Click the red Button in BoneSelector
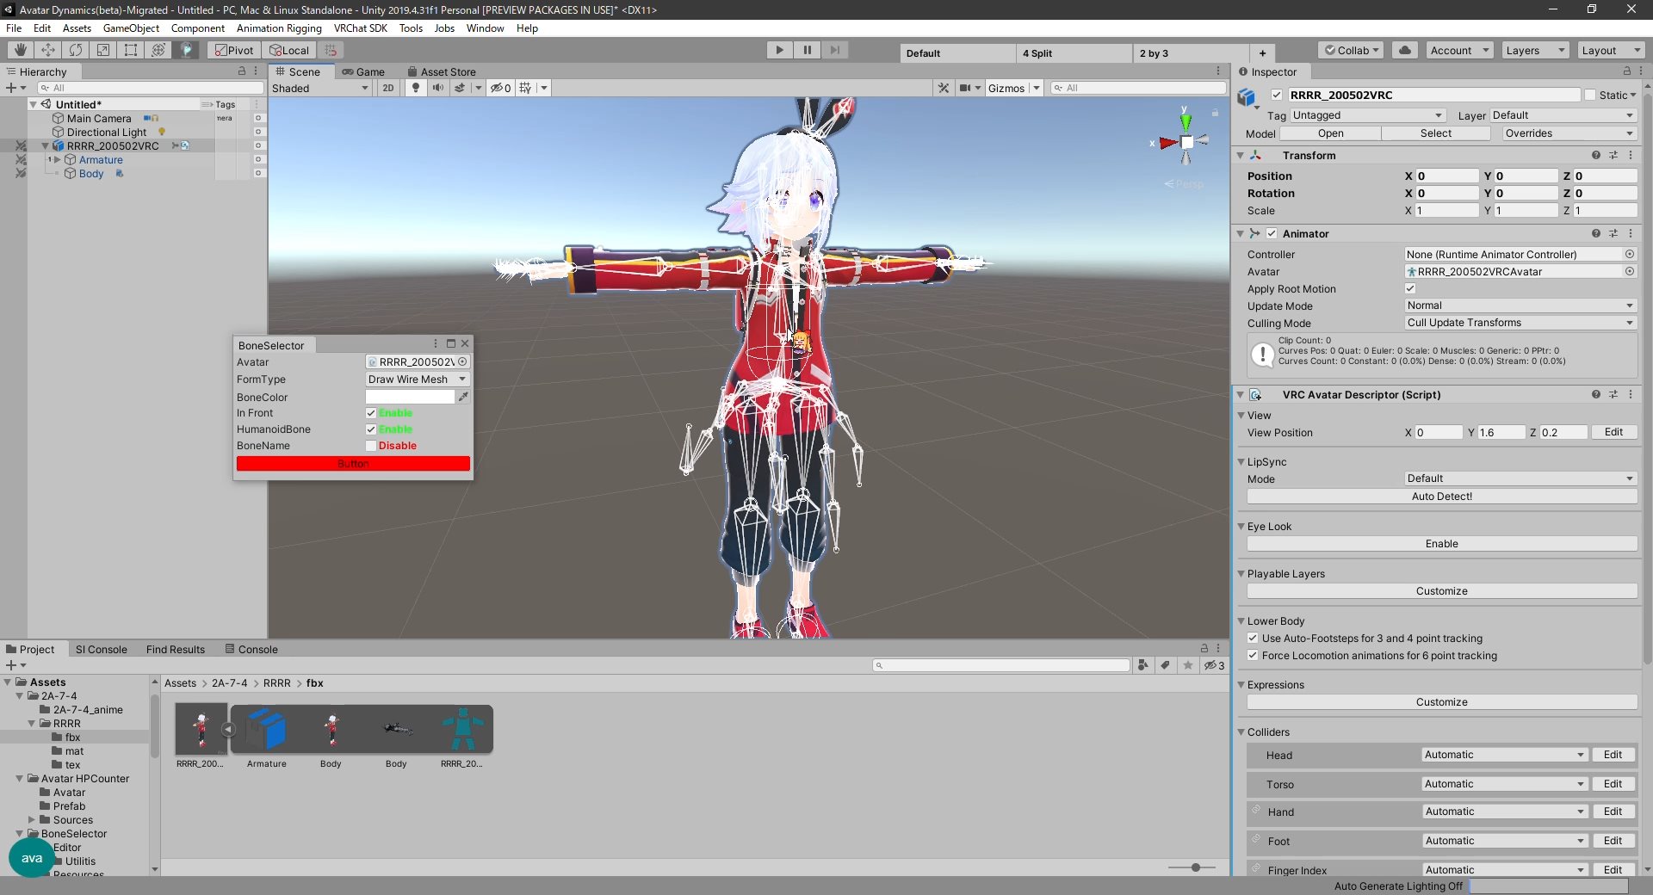The image size is (1653, 895). [x=353, y=464]
